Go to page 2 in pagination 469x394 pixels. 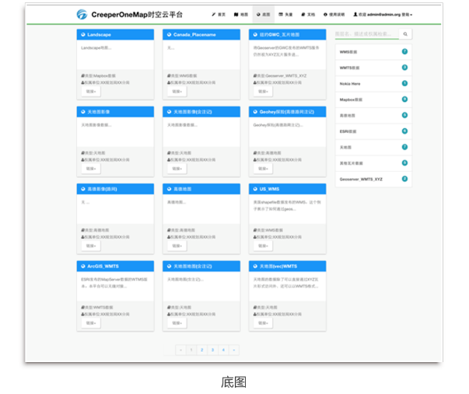tap(201, 350)
